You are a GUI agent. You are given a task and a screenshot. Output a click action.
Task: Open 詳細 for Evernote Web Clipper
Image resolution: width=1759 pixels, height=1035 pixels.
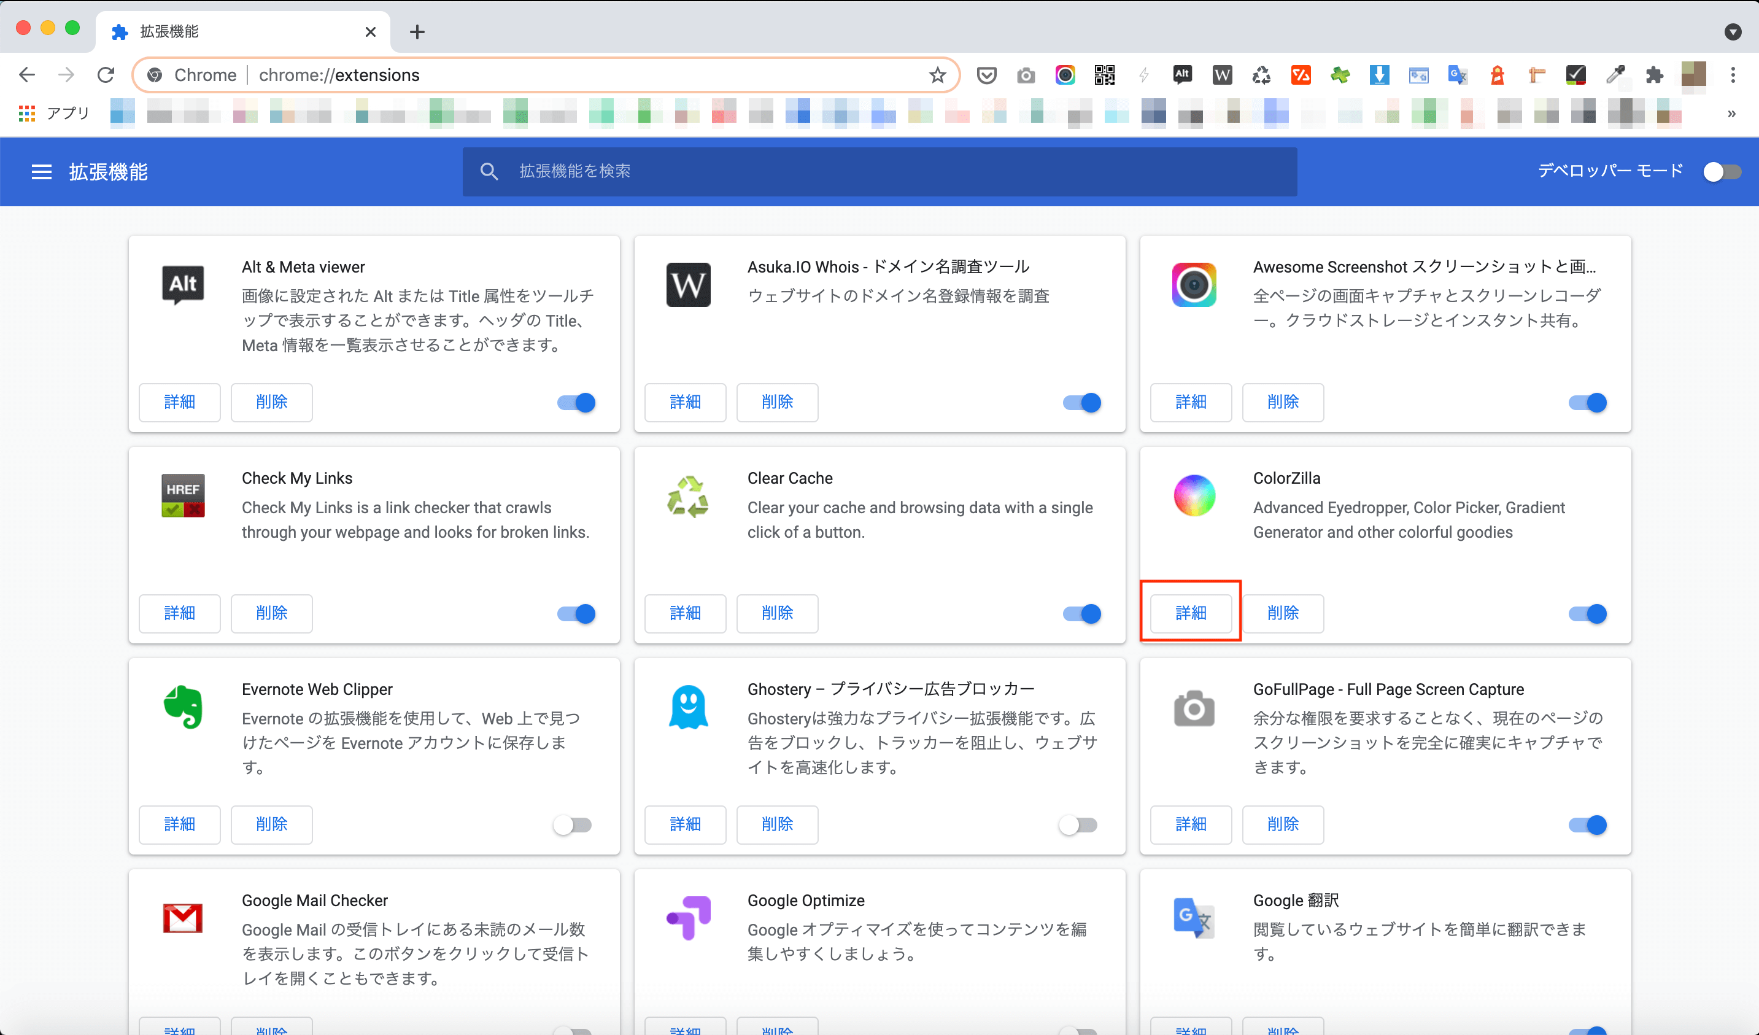tap(179, 824)
